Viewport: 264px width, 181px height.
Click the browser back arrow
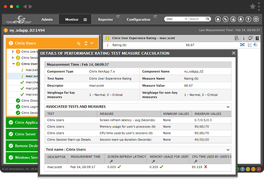pyautogui.click(x=25, y=7)
